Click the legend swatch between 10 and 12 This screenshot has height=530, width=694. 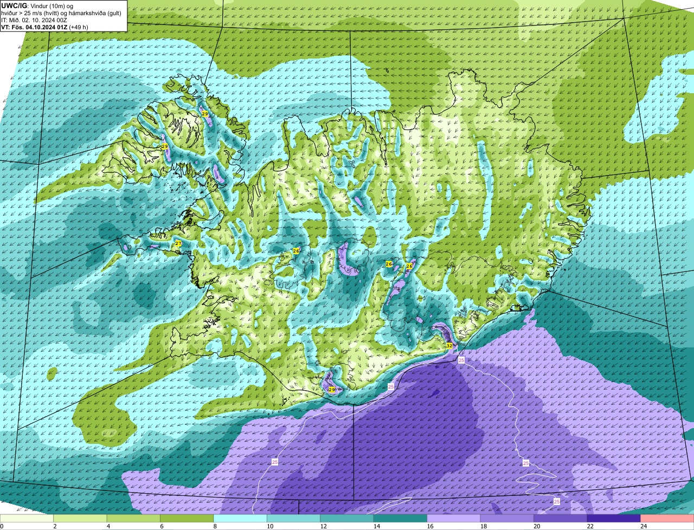294,519
